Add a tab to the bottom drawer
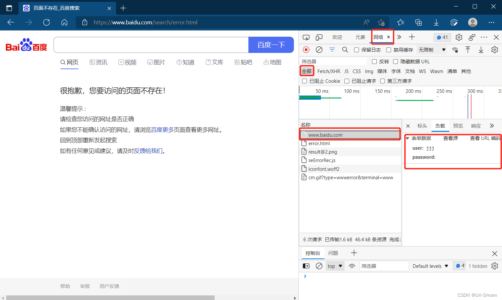502x300 pixels. pyautogui.click(x=354, y=253)
